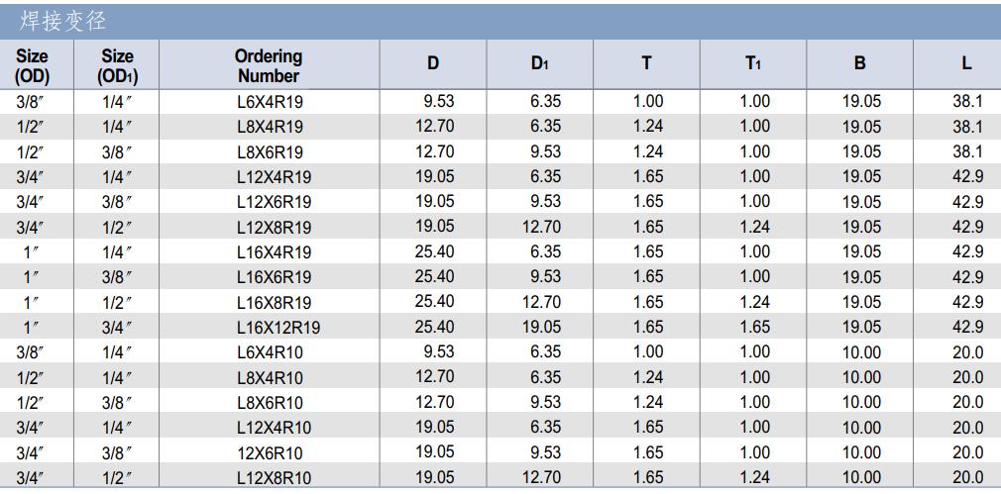Click the 焊接变径 table title
The height and width of the screenshot is (494, 1001).
[x=61, y=21]
